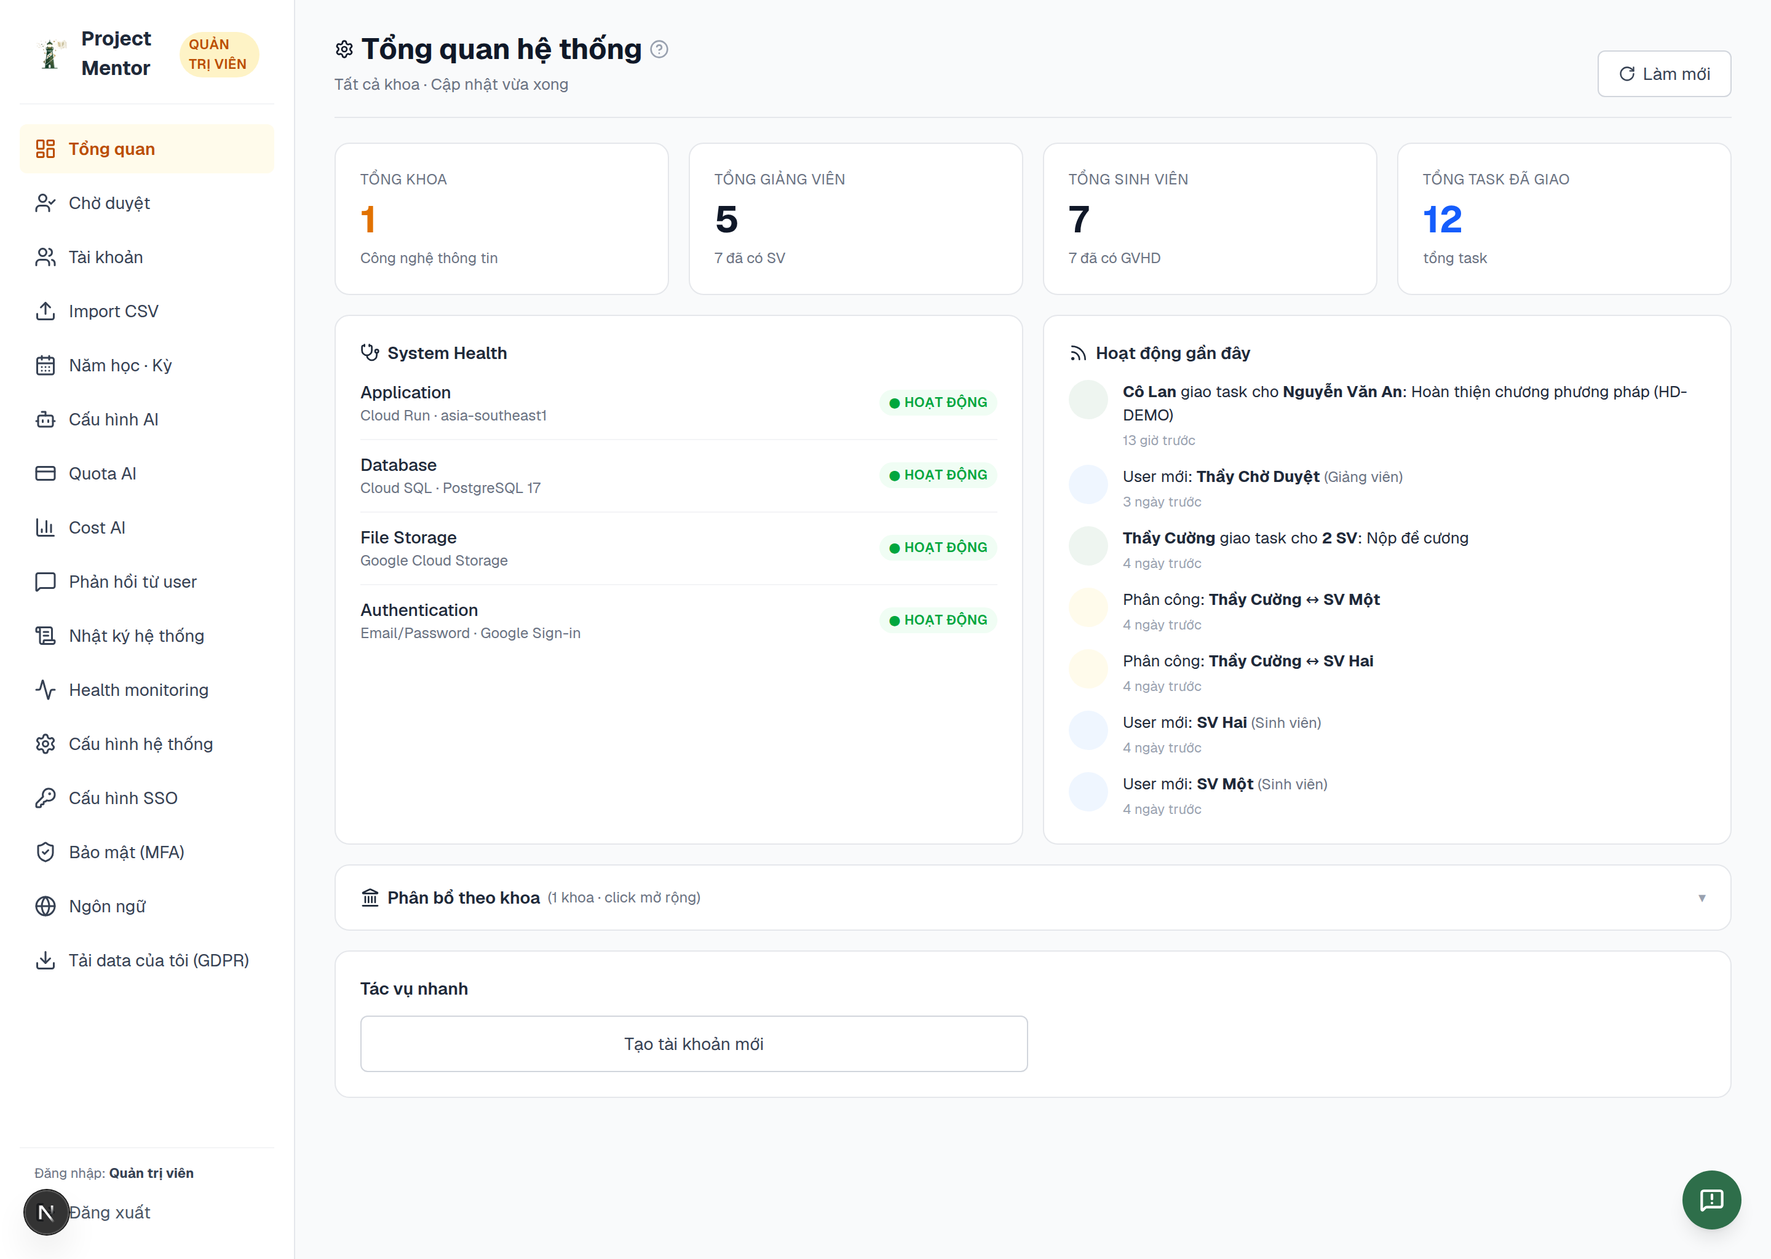
Task: Click the Ngôn ngữ globe icon
Action: click(x=46, y=906)
